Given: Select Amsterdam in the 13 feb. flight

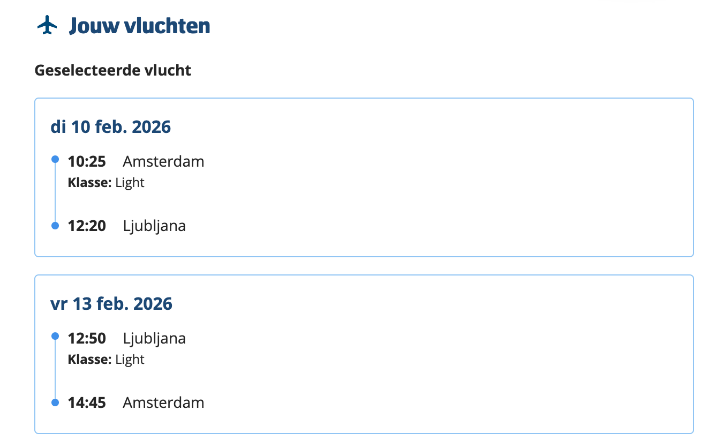Looking at the screenshot, I should pyautogui.click(x=163, y=403).
